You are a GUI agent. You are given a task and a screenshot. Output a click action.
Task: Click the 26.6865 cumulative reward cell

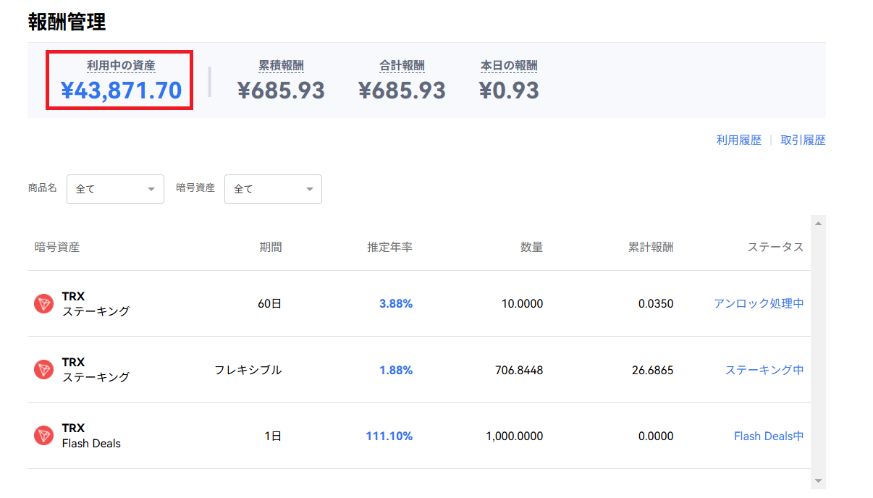tap(652, 370)
